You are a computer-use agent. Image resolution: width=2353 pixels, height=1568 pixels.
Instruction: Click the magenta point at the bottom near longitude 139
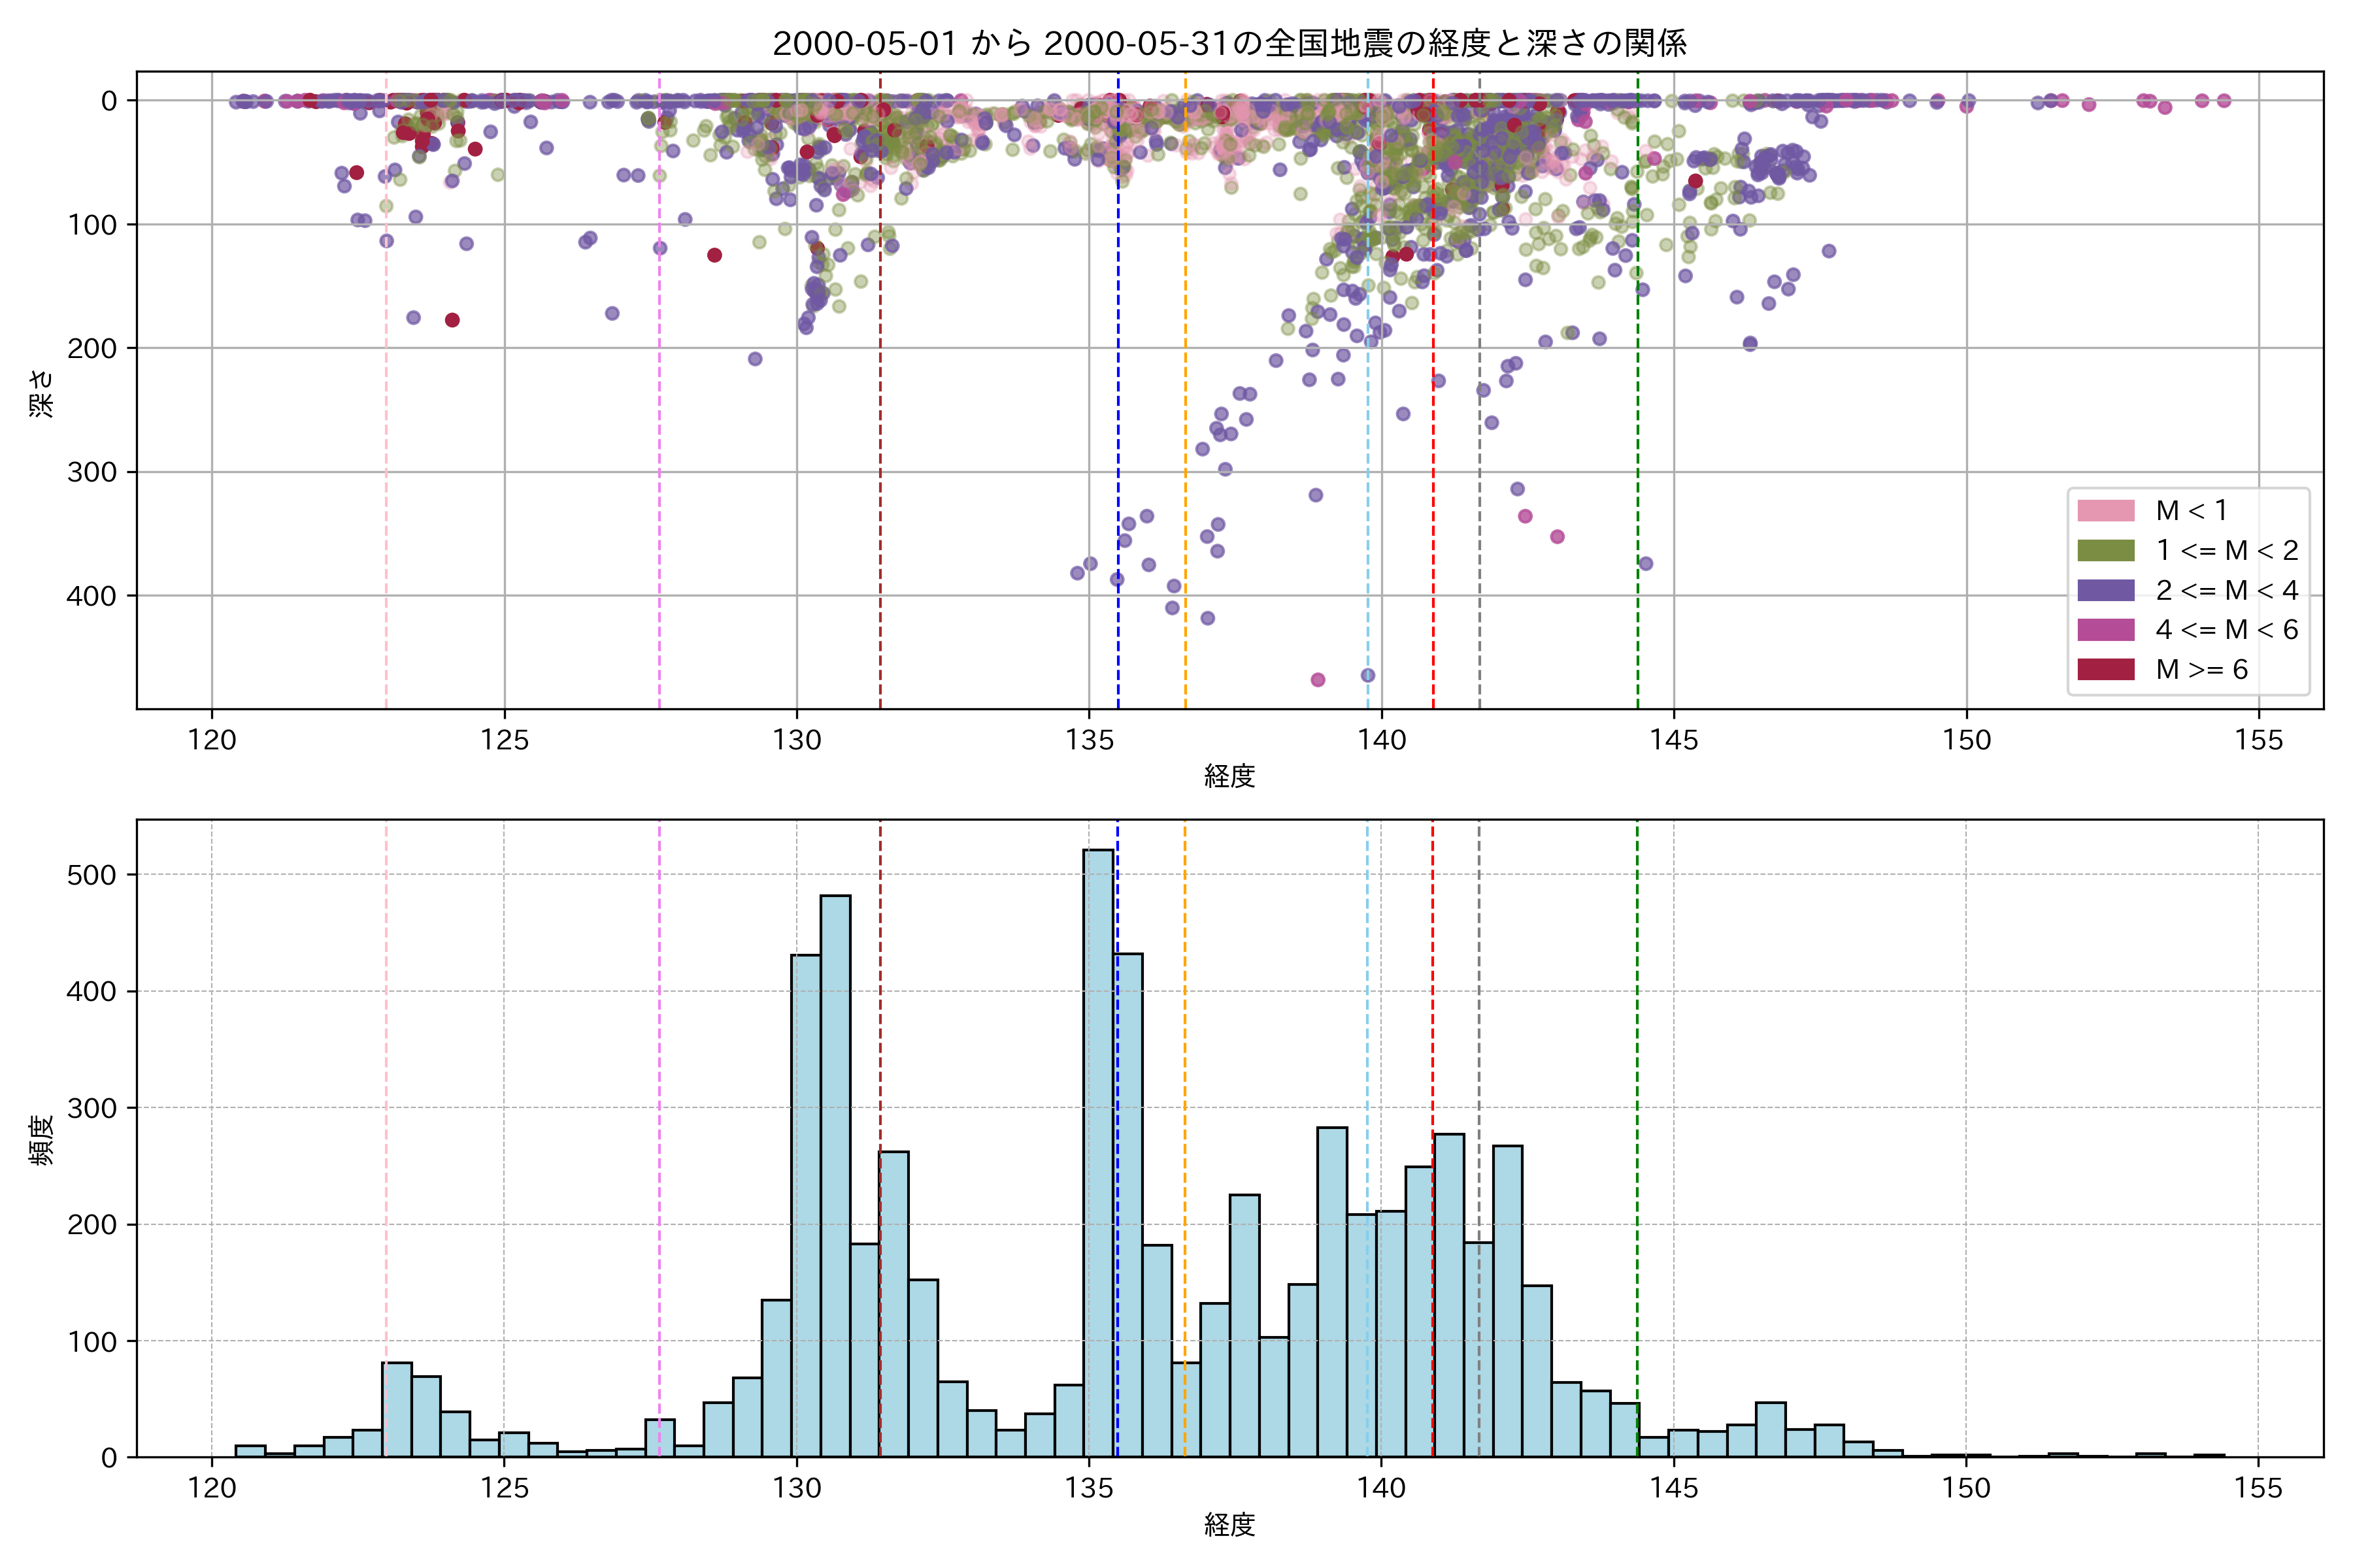1318,680
